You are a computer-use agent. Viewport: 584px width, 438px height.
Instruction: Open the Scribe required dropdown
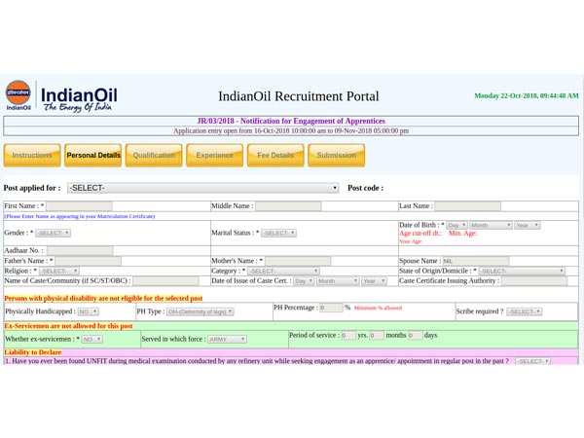(525, 311)
